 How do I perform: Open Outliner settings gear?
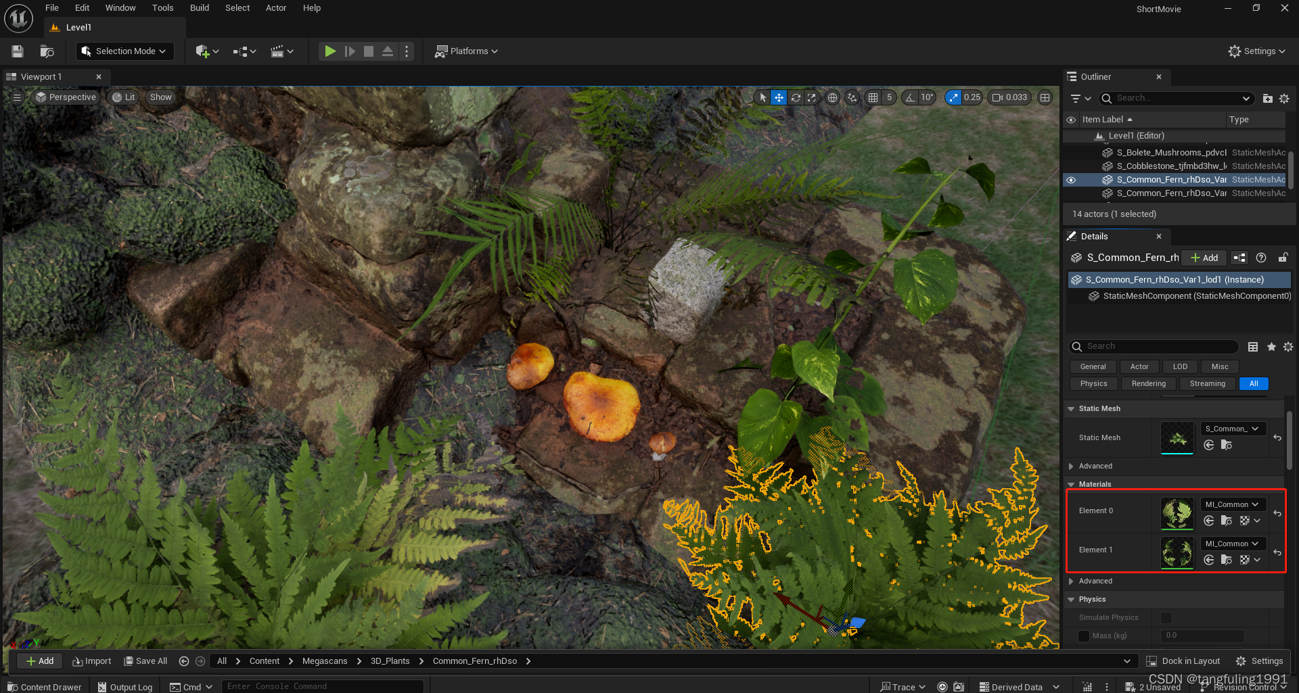[1284, 98]
